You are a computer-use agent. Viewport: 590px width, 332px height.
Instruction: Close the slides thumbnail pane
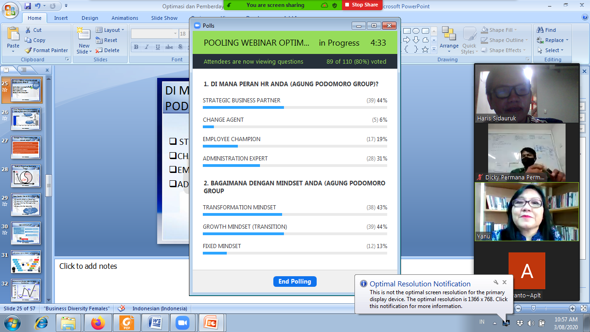pyautogui.click(x=47, y=70)
